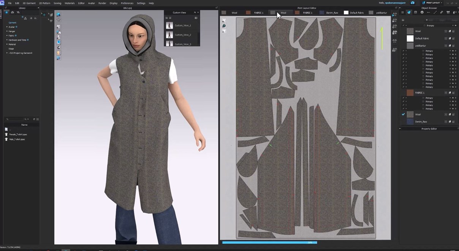Select the Fabric tab icon in Object Browser

click(x=409, y=13)
